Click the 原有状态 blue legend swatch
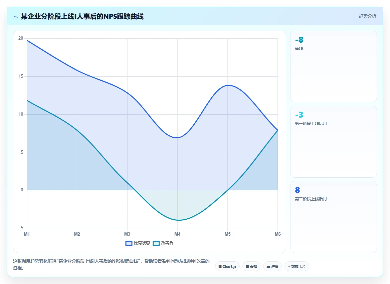This screenshot has width=390, height=284. tap(129, 243)
